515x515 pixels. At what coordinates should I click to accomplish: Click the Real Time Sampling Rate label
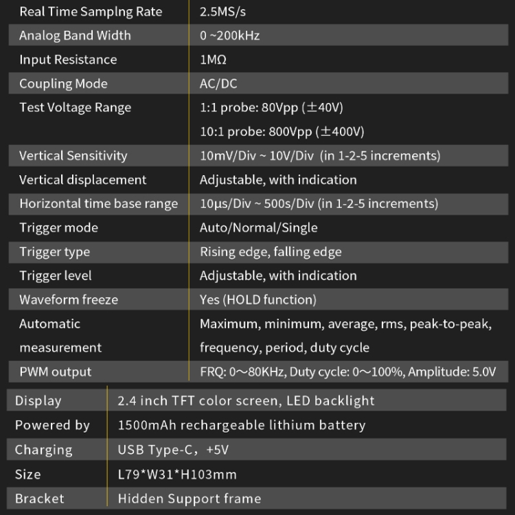[91, 12]
